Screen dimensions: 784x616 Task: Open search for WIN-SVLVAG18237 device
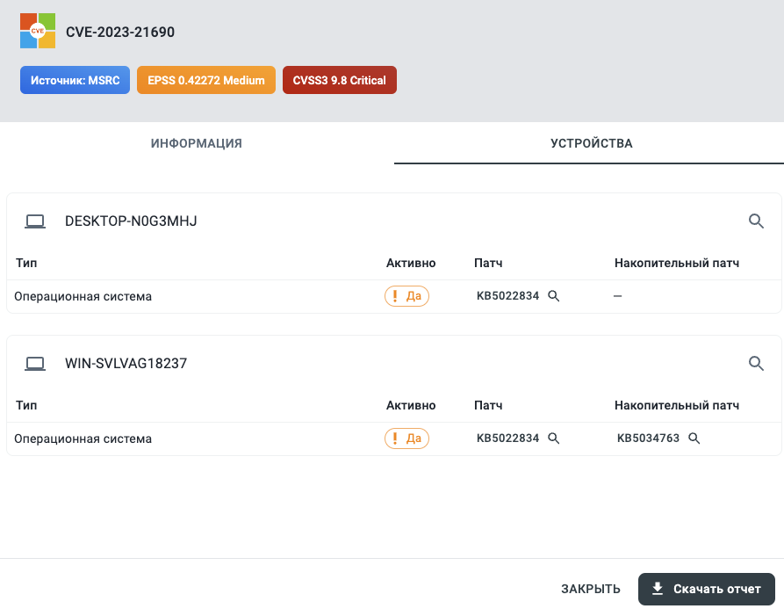tap(756, 363)
